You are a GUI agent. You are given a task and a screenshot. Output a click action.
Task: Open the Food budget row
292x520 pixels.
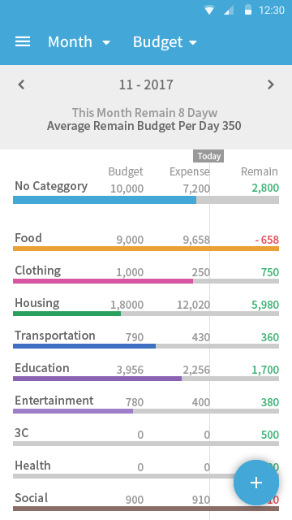point(146,242)
